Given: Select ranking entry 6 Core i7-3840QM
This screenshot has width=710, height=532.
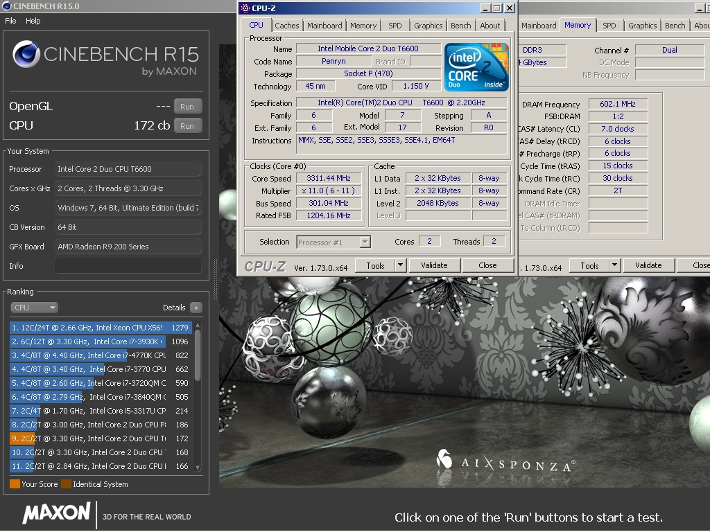Looking at the screenshot, I should 101,397.
